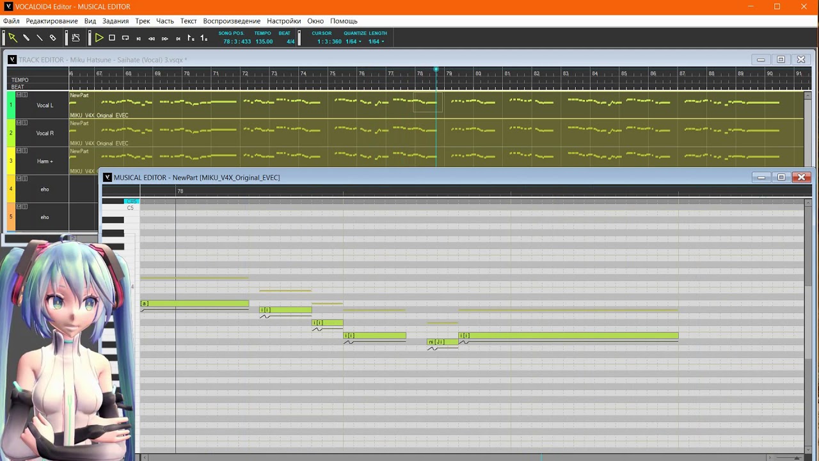This screenshot has height=461, width=819.
Task: Start playback with the Play button
Action: (x=99, y=38)
